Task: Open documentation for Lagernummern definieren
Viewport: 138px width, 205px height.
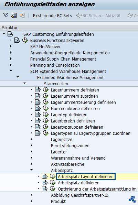Action: (x=38, y=90)
